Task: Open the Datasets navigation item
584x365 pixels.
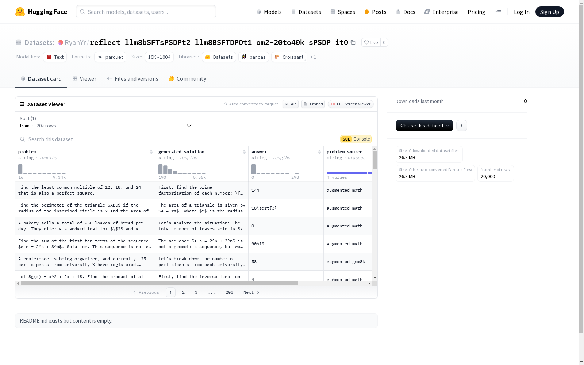Action: (306, 12)
